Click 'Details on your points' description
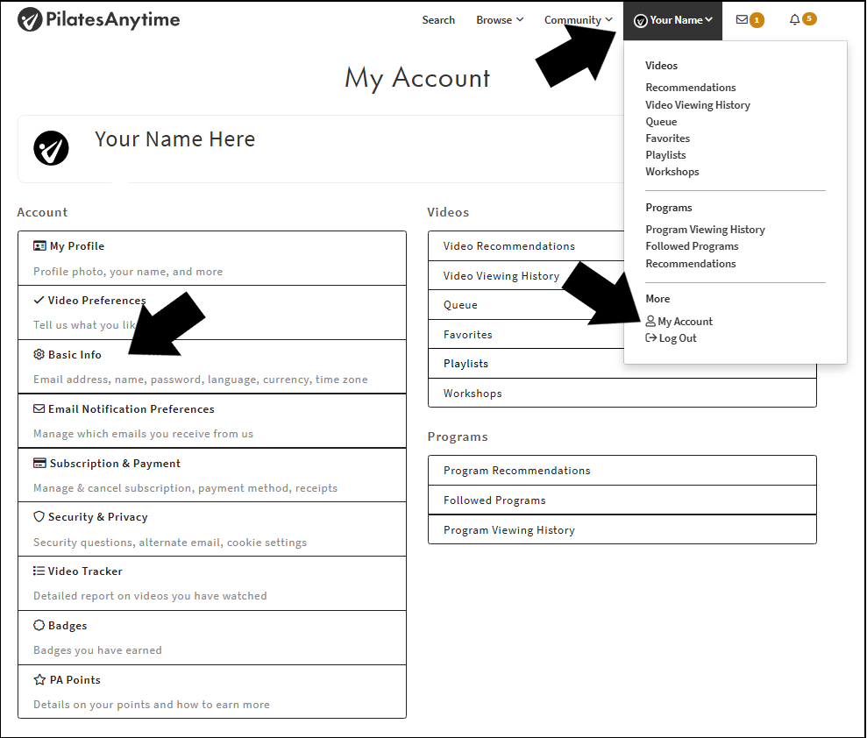Image resolution: width=867 pixels, height=738 pixels. (x=152, y=705)
